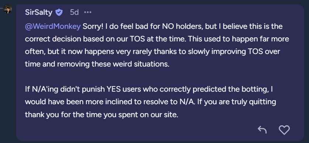Screen dimensions: 309x143
Task: Collapse thread using line left of avatar
Action: (1, 8)
